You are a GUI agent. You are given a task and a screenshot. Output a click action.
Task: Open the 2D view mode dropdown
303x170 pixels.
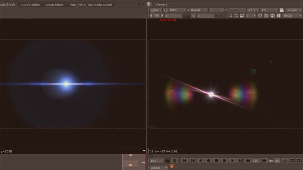coord(269,10)
